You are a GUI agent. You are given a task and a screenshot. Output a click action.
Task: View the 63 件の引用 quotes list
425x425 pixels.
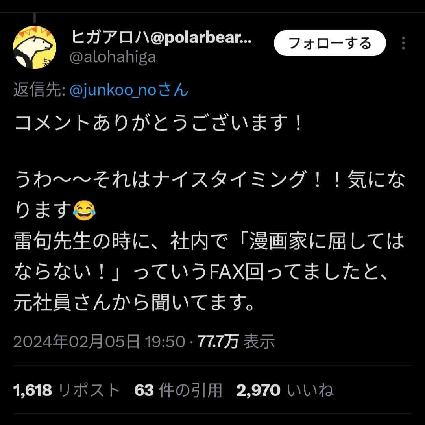[x=178, y=390]
